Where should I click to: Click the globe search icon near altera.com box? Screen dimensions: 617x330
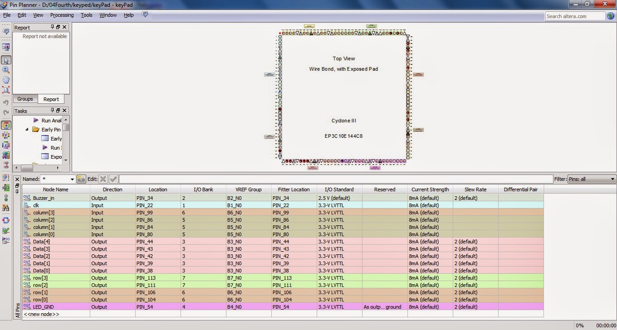[x=610, y=16]
